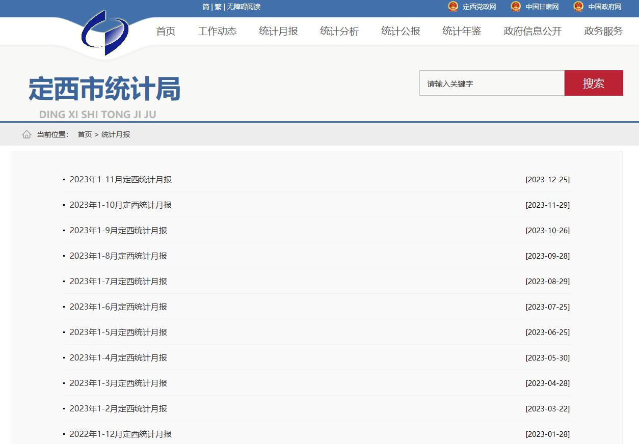Focus the keyword search input field
Screen dimensions: 639x444
click(x=491, y=84)
